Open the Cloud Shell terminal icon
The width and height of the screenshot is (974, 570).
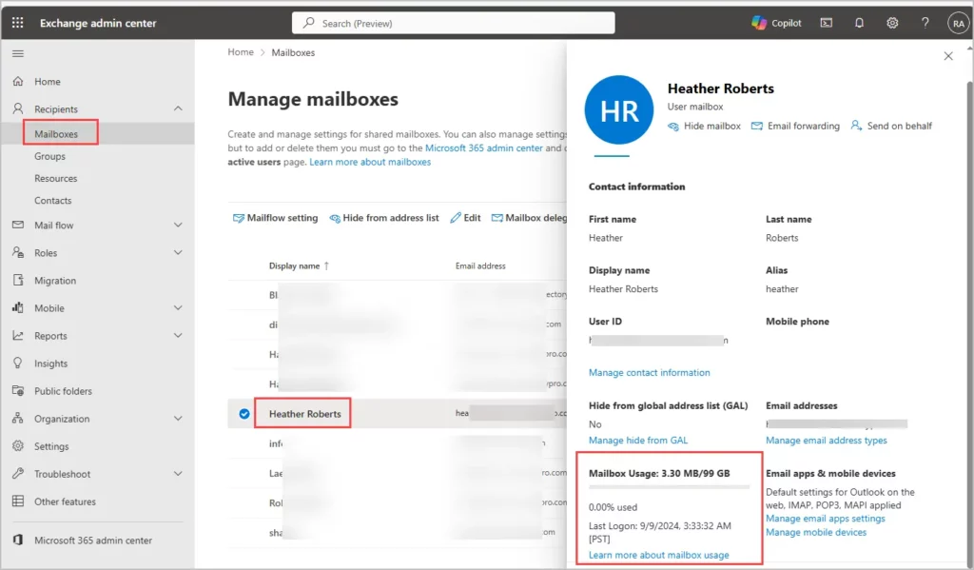click(827, 23)
